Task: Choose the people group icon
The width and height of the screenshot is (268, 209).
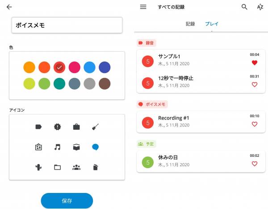Action: coord(76,168)
